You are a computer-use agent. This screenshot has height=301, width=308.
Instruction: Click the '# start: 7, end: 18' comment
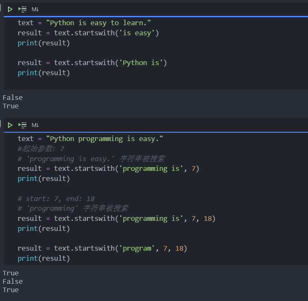pos(56,199)
